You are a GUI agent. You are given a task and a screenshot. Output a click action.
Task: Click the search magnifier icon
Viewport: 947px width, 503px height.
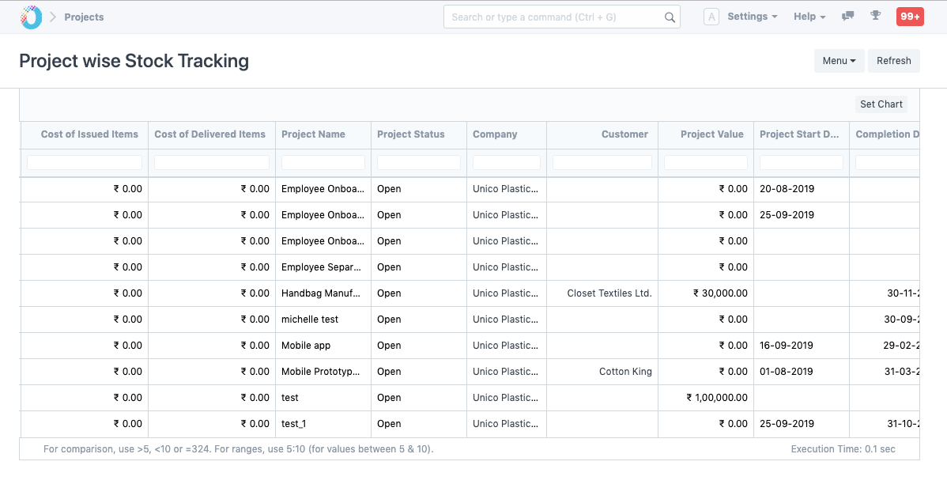(670, 17)
